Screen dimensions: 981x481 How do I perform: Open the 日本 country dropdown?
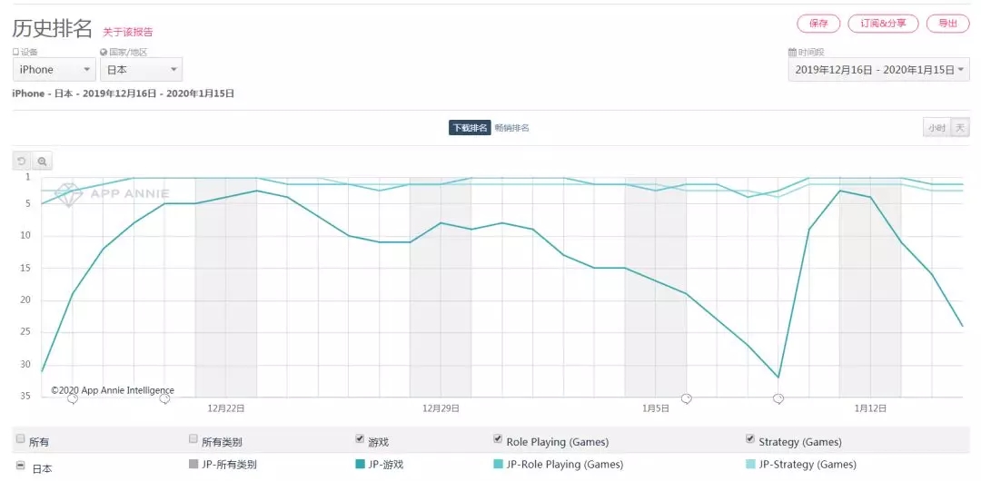[141, 70]
